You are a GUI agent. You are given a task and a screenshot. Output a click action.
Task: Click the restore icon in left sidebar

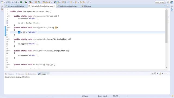pos(2,7)
